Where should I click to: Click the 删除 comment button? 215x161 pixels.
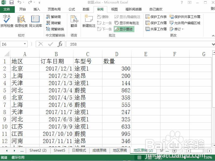pyautogui.click(x=103, y=17)
